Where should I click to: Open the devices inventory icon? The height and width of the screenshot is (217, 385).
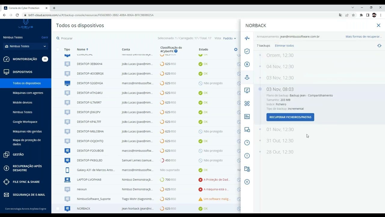pos(247,130)
